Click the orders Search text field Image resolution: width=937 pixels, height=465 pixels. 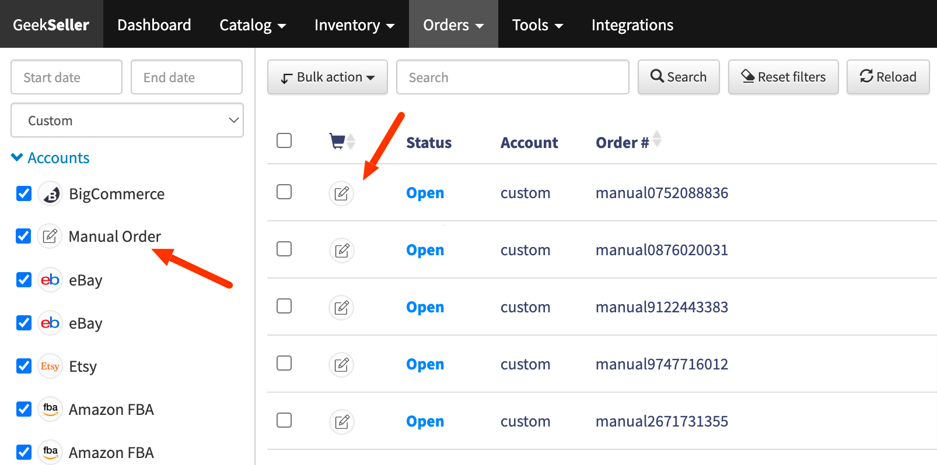tap(513, 77)
